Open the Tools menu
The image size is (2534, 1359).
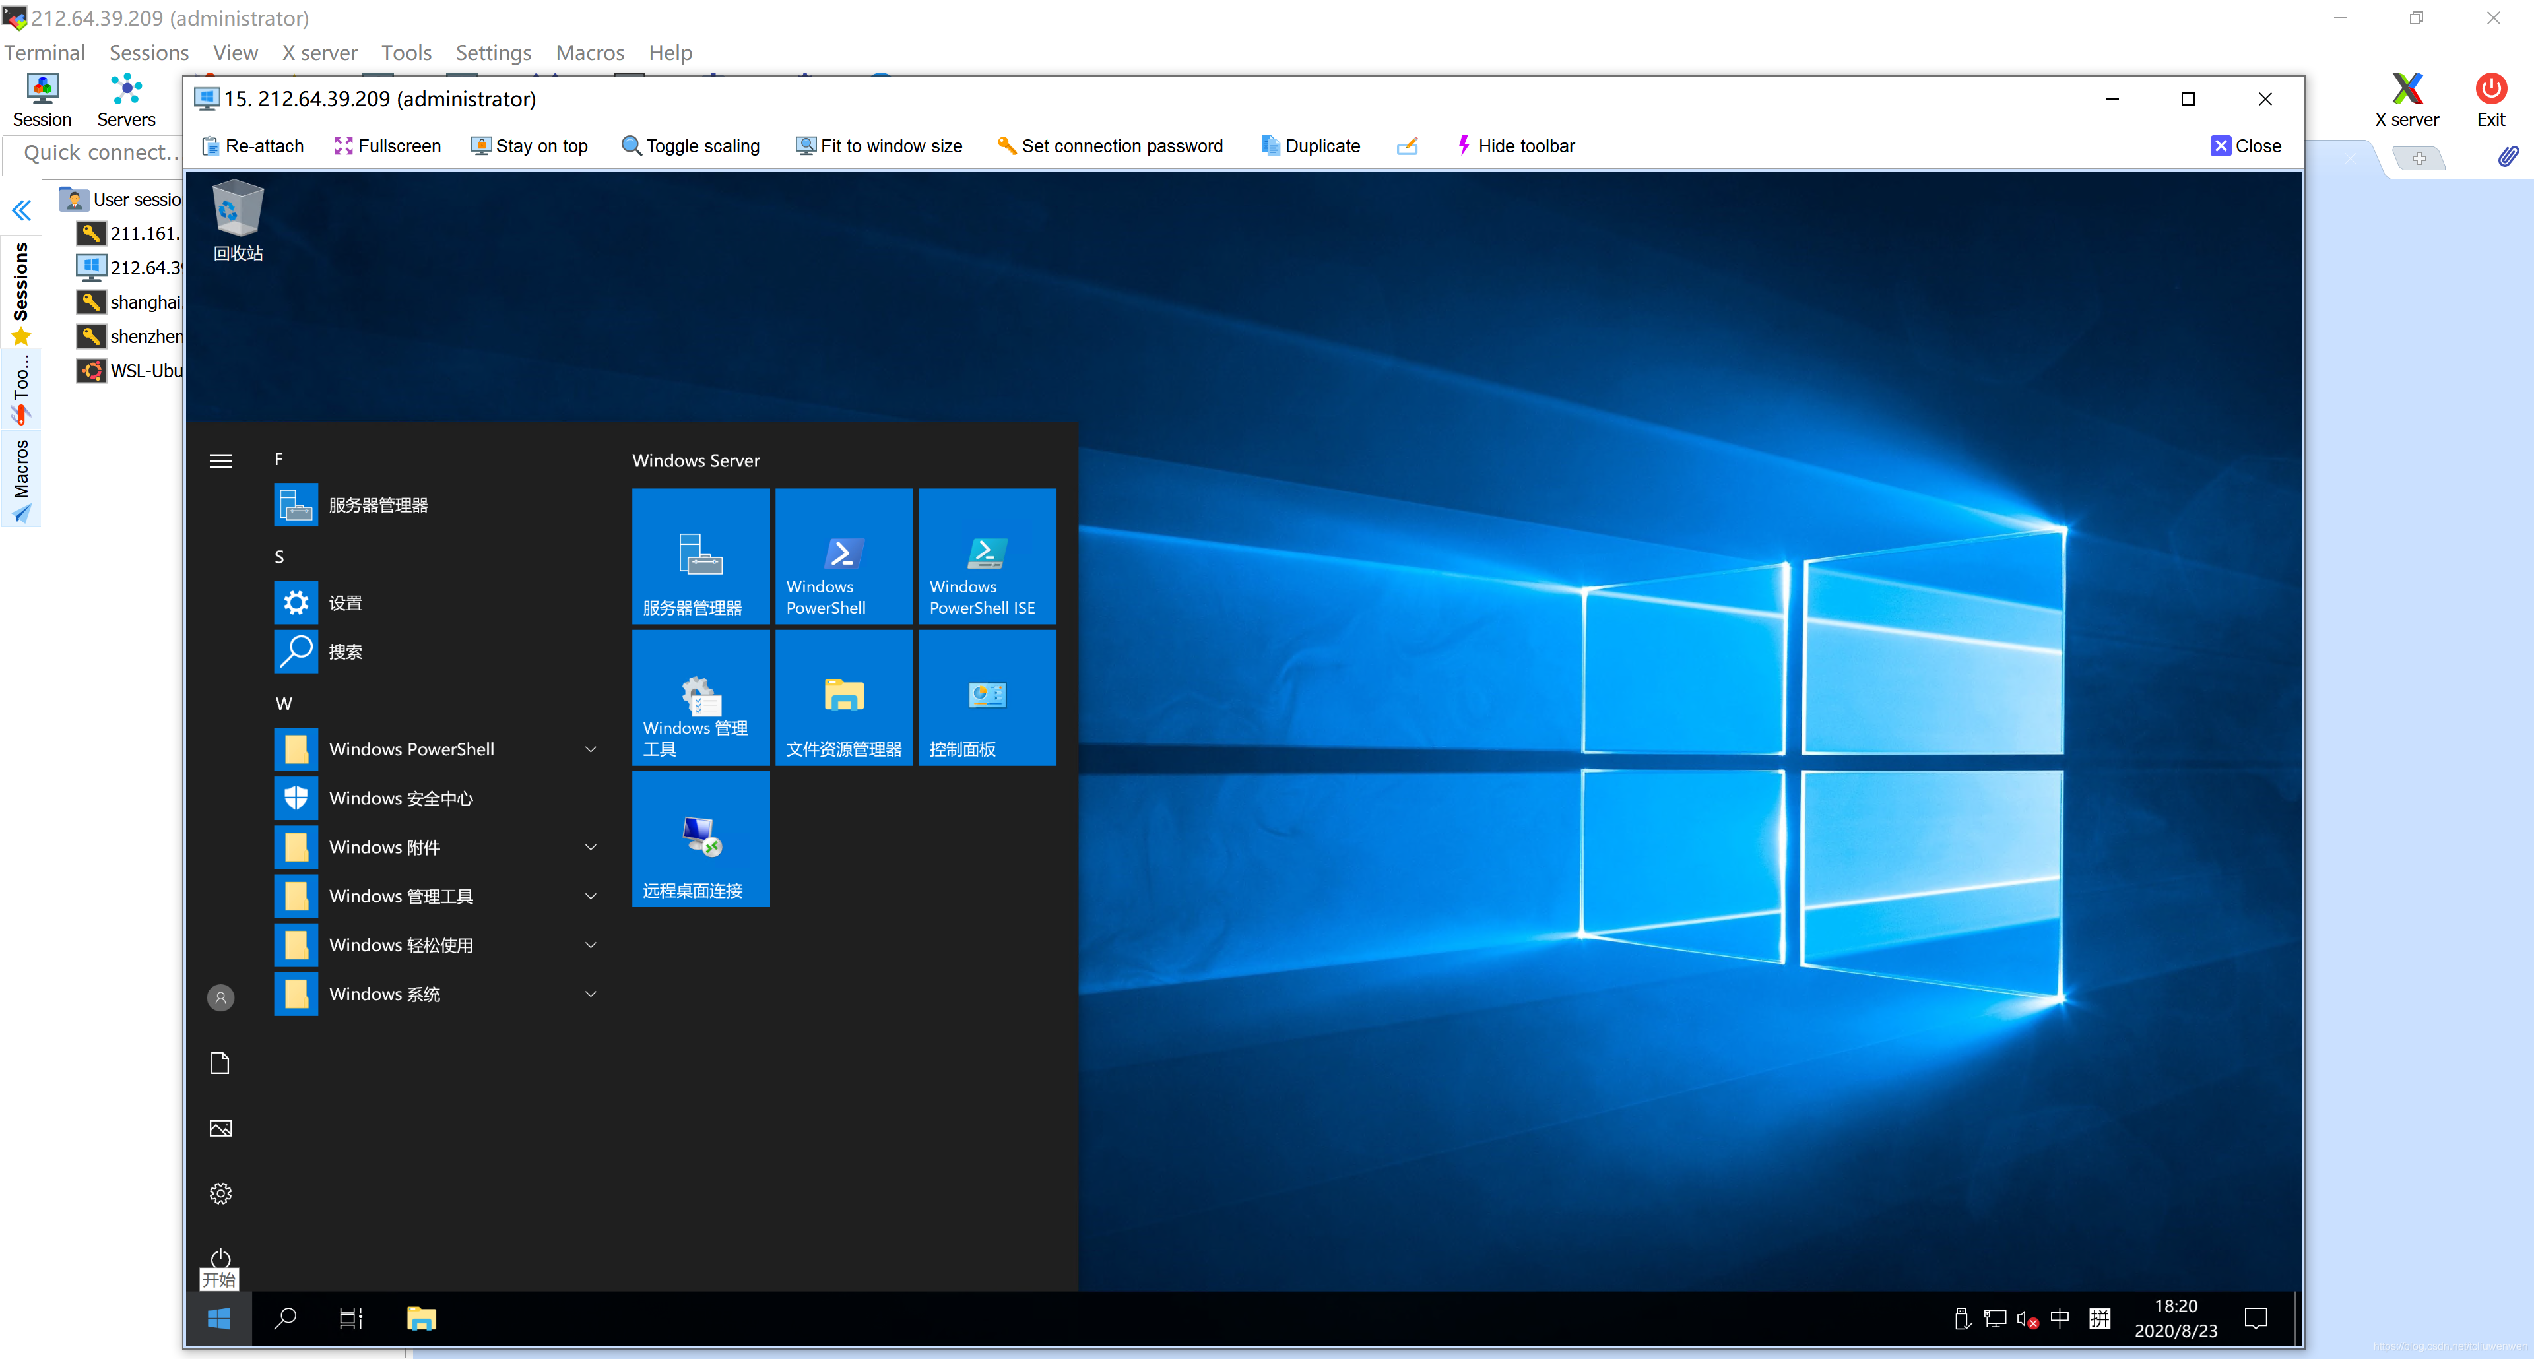pos(406,52)
